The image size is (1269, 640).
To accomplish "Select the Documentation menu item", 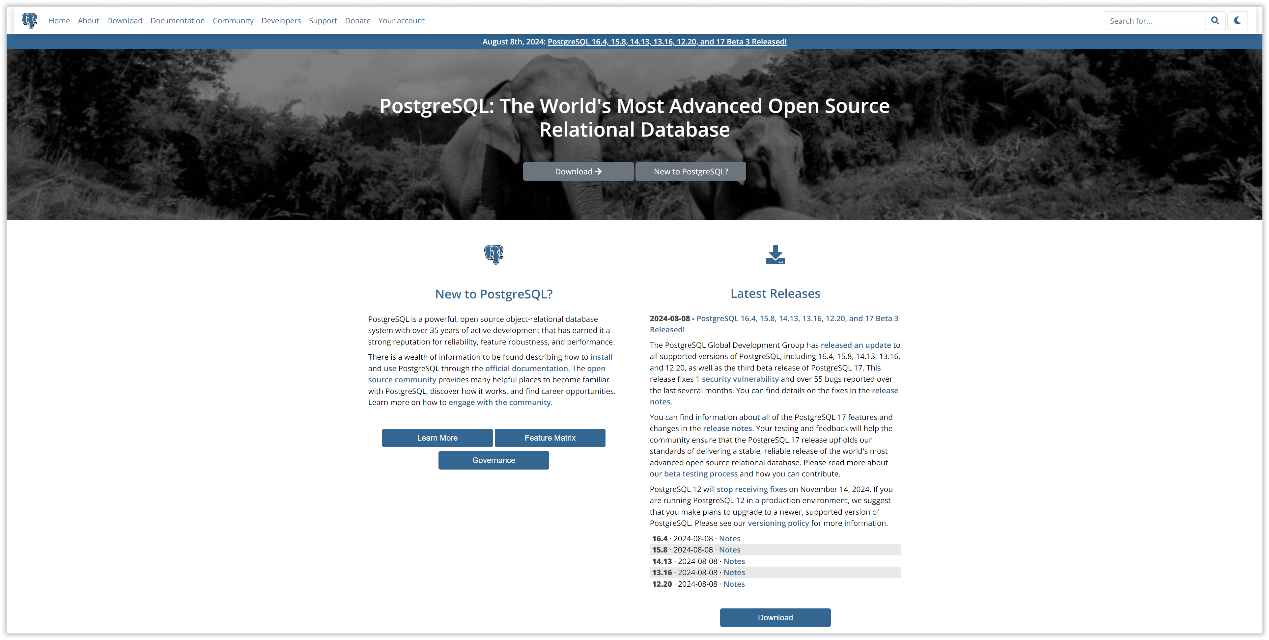I will click(x=177, y=20).
